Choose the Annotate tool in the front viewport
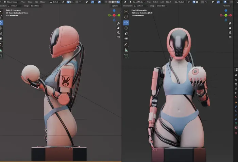 click(126, 44)
